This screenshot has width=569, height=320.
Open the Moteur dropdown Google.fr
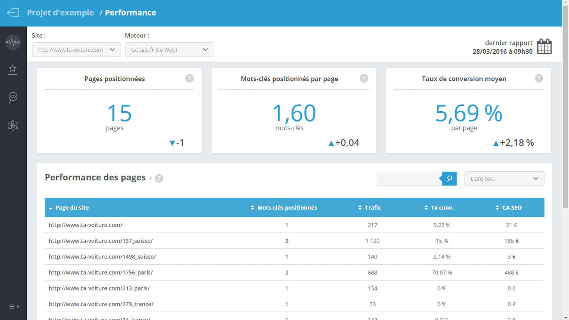[x=169, y=50]
